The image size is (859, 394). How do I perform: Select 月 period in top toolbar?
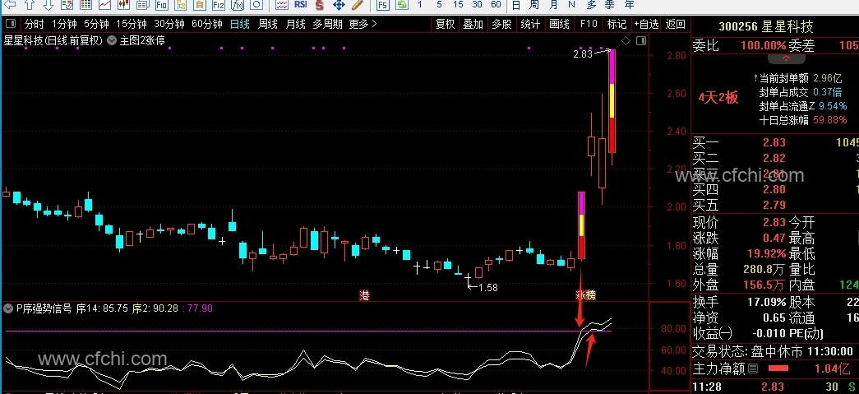click(553, 5)
